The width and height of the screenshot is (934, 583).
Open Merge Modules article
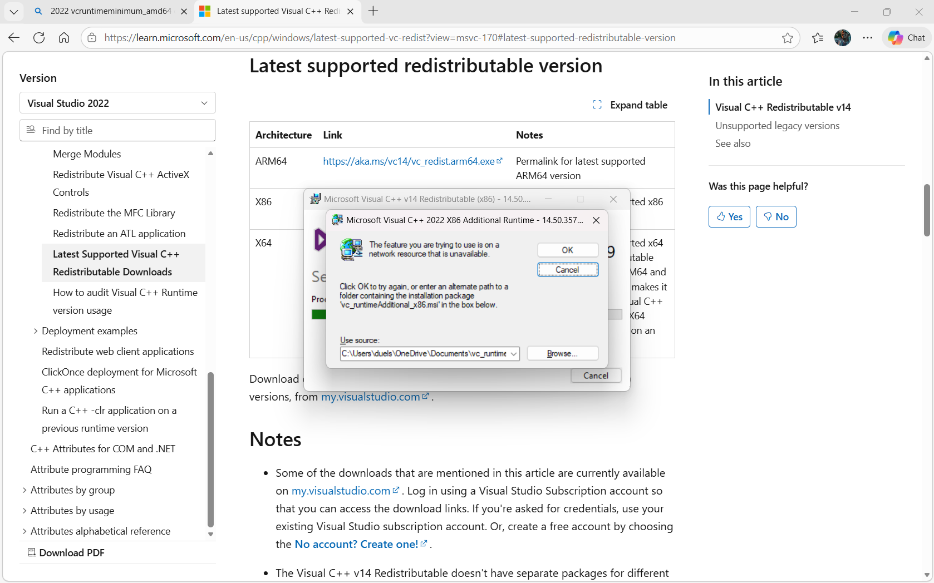(x=87, y=154)
